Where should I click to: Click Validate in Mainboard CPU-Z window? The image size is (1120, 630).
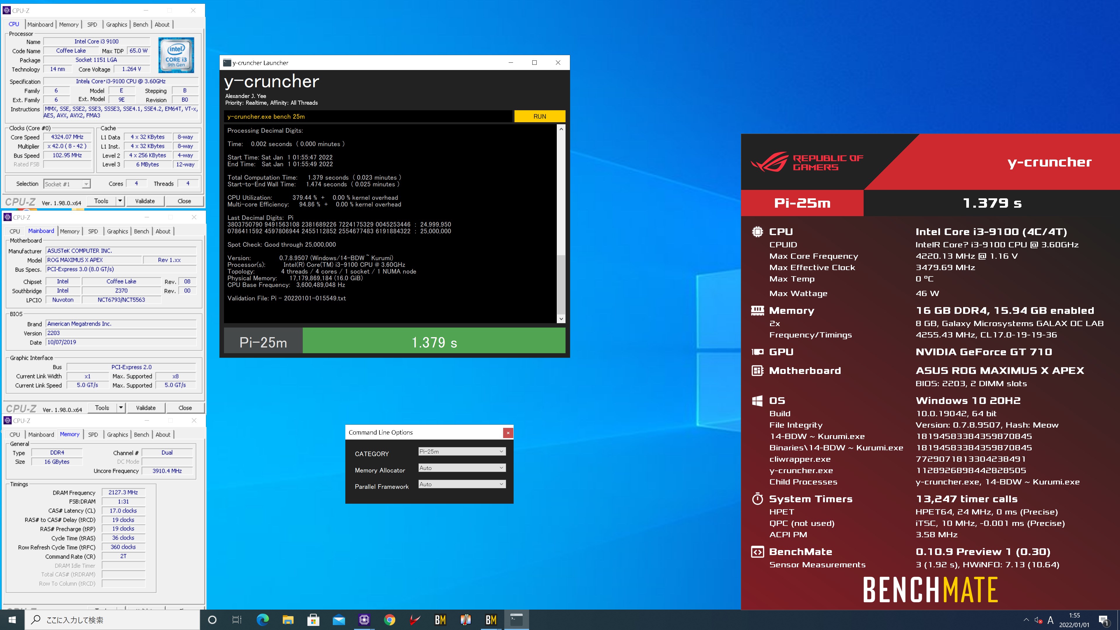[146, 407]
